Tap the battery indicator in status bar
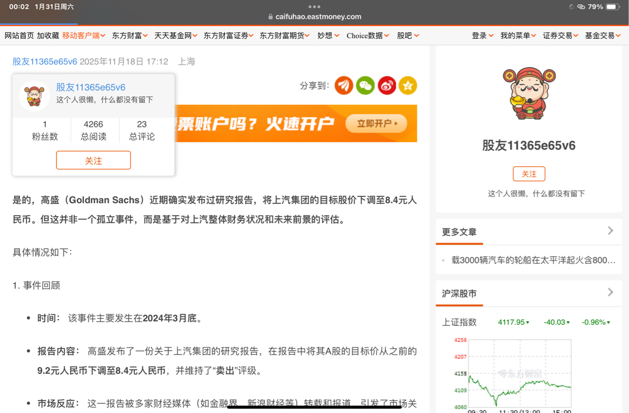The width and height of the screenshot is (629, 413). click(613, 7)
